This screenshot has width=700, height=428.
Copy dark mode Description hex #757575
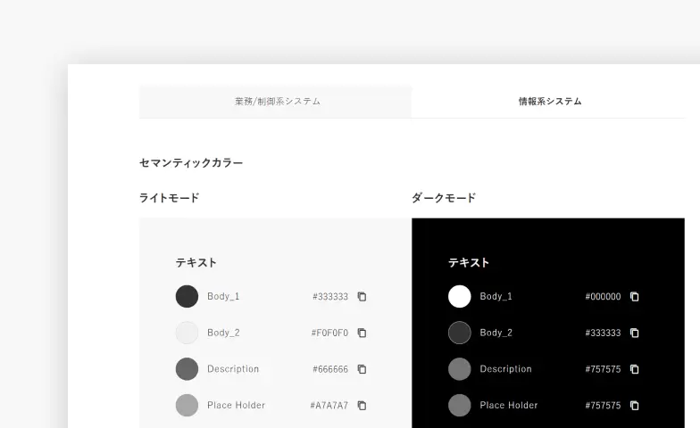click(634, 369)
